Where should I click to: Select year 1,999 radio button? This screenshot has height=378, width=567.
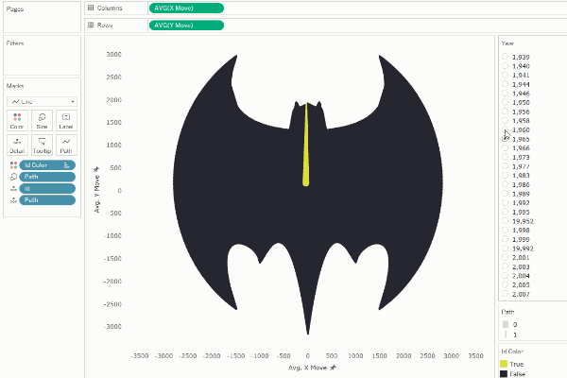[506, 239]
